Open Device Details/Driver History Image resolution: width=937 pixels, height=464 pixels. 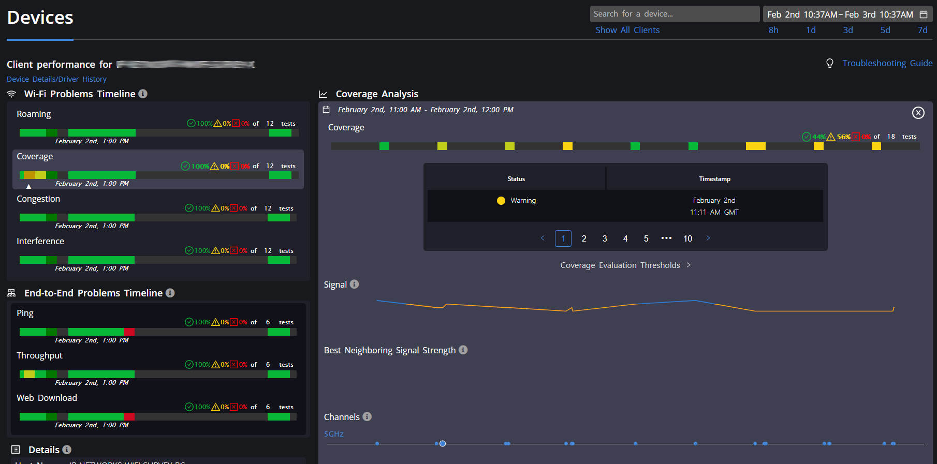[x=56, y=79]
